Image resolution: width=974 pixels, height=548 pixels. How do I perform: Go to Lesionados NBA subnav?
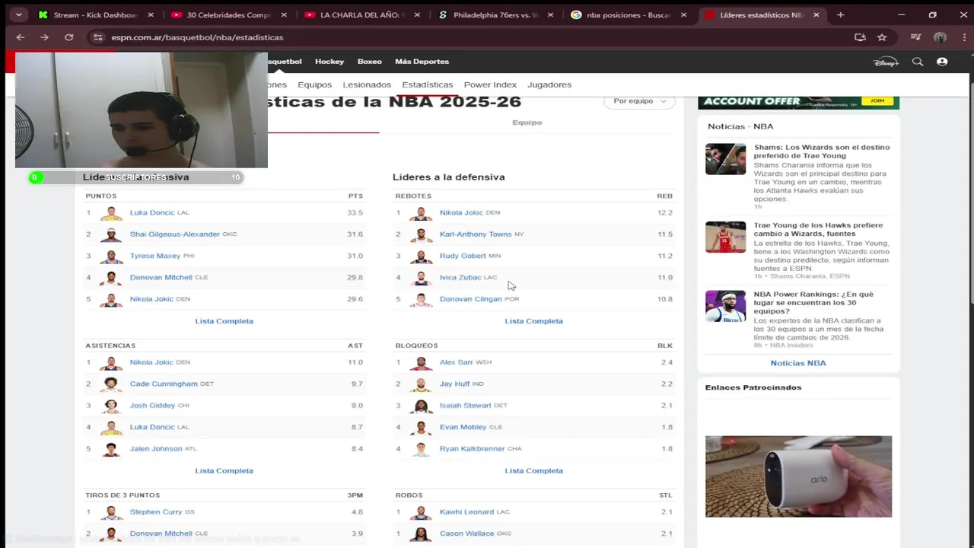coord(367,84)
